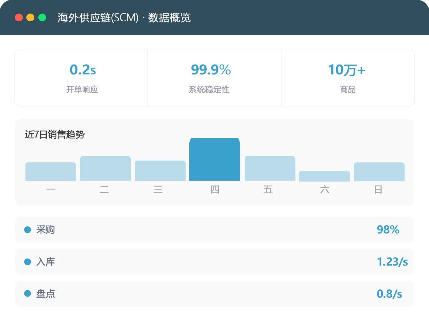The height and width of the screenshot is (319, 429).
Task: Click the 三 weekday axis label
Action: click(x=158, y=189)
